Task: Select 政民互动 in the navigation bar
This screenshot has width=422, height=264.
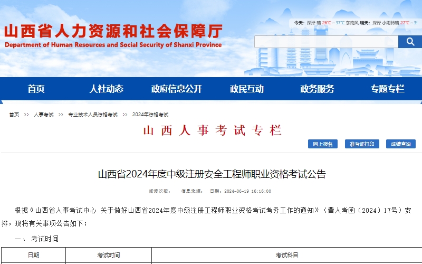Action: [x=247, y=89]
